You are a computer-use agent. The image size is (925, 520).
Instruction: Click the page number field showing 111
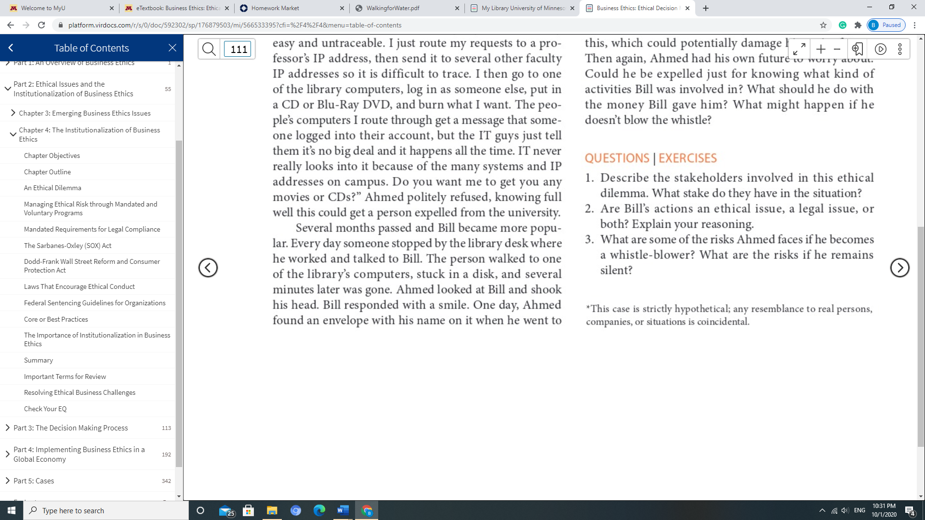(238, 49)
